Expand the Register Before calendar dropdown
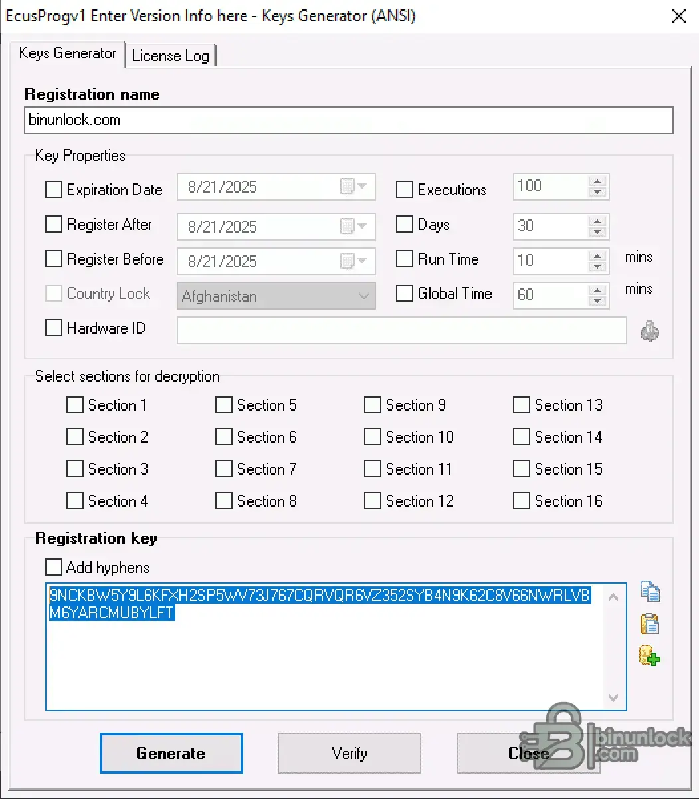This screenshot has height=799, width=699. 361,261
